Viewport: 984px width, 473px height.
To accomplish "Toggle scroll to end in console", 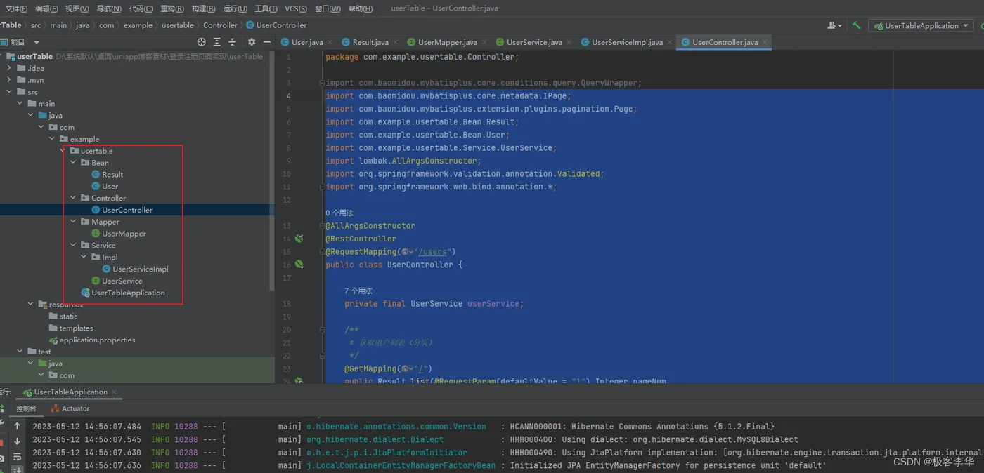I will [x=17, y=468].
